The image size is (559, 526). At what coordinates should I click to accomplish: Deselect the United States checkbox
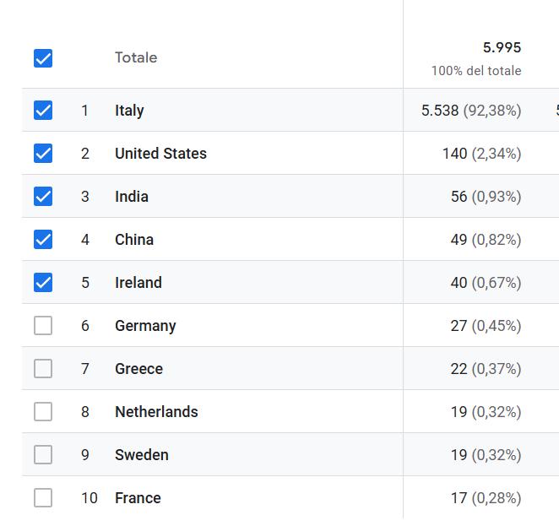coord(43,154)
